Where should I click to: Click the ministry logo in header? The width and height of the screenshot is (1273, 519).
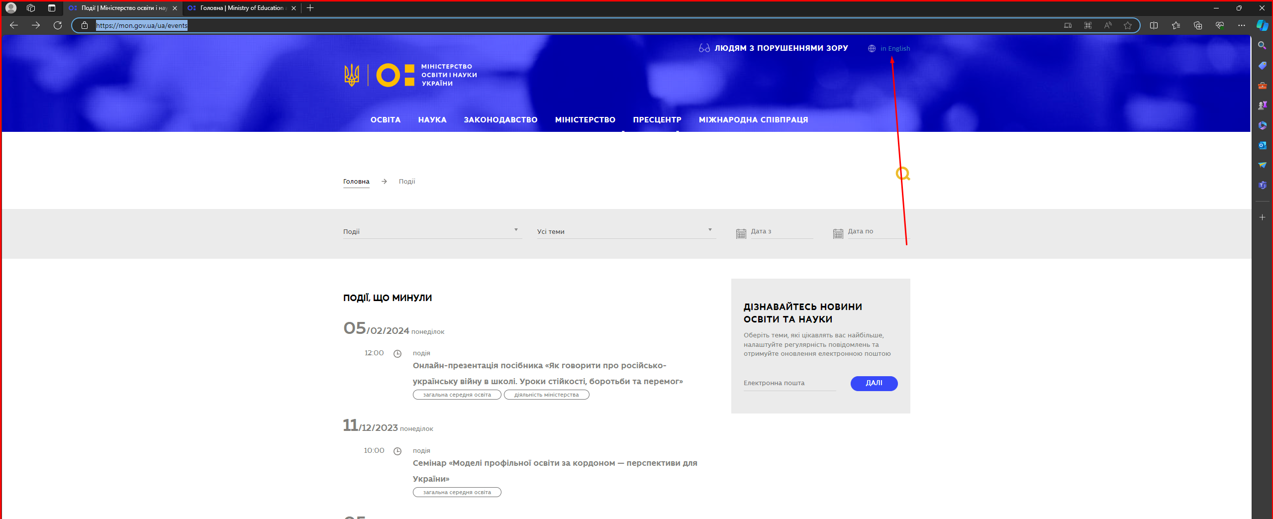click(410, 75)
